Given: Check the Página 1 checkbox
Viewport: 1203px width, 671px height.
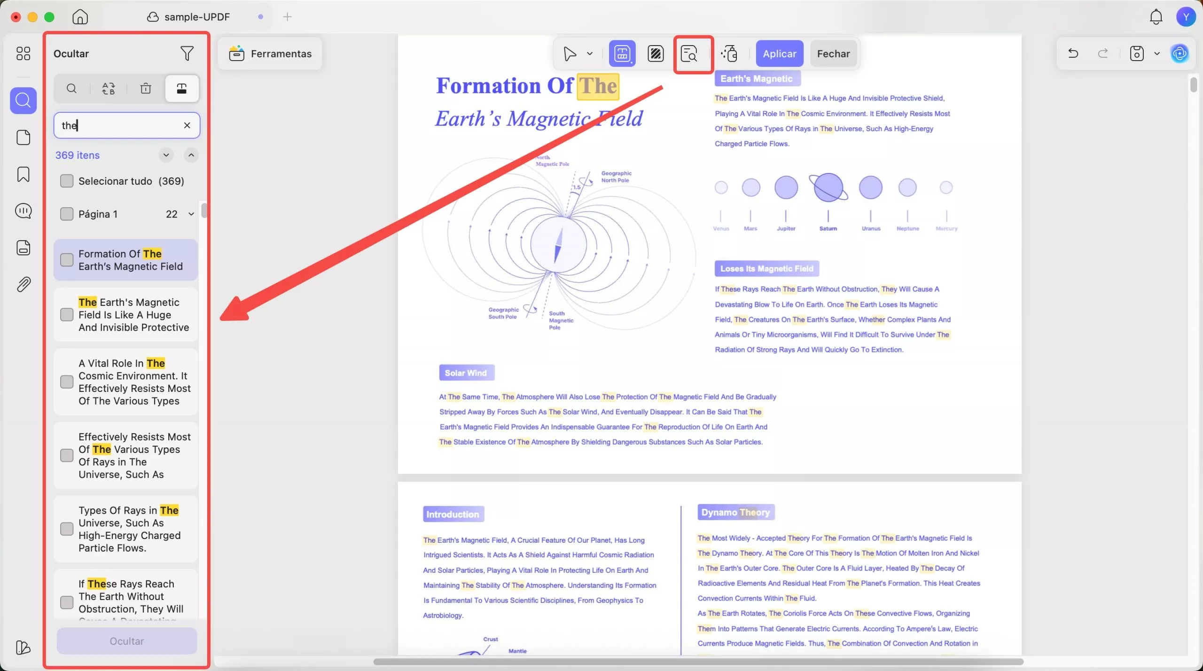Looking at the screenshot, I should [67, 214].
